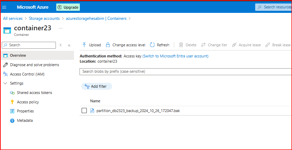Click Switch to Microsoft Entra user account
This screenshot has height=150, width=292.
point(175,56)
